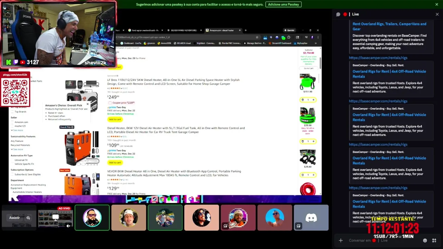The image size is (443, 249).
Task: Bookmark this page with the star icon
Action: click(x=257, y=37)
